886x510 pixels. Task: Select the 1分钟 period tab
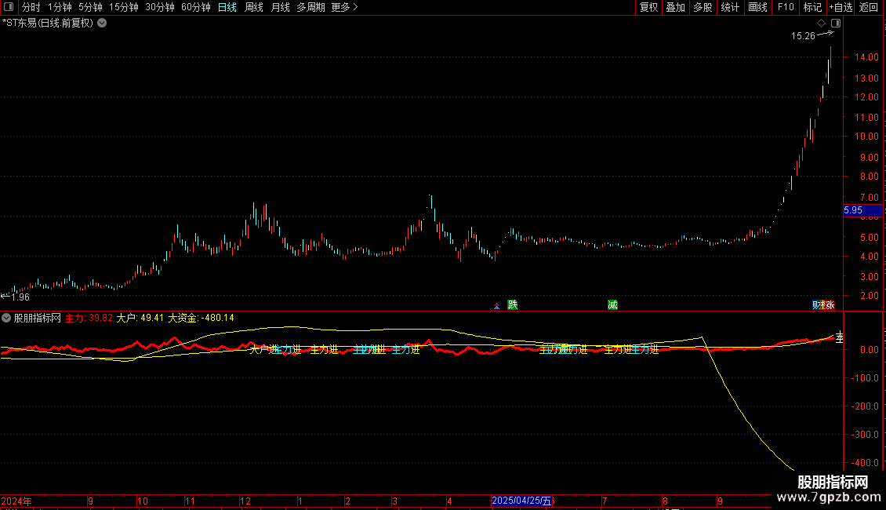click(x=60, y=7)
